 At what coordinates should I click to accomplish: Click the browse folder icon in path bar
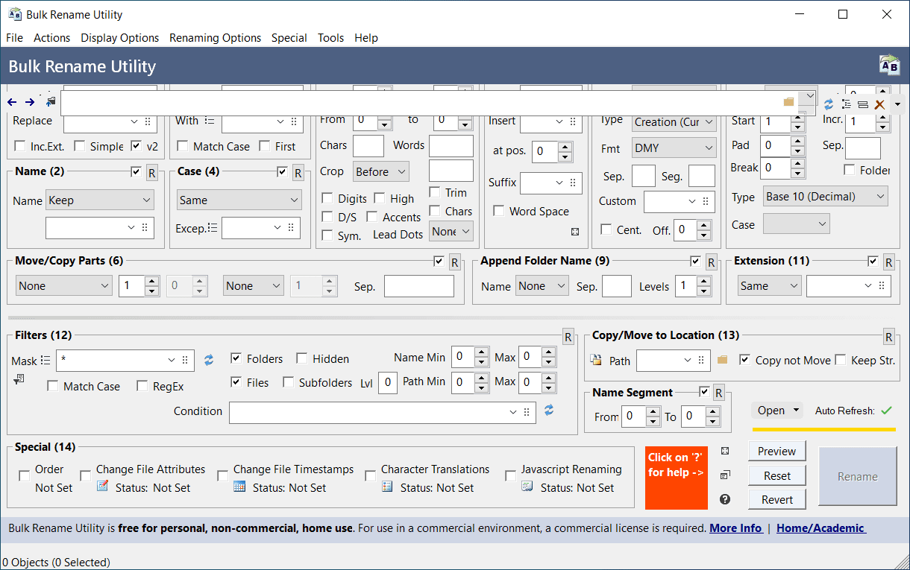click(x=788, y=101)
